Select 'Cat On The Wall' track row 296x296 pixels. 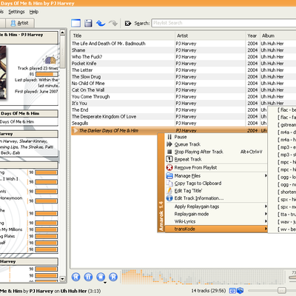click(184, 90)
